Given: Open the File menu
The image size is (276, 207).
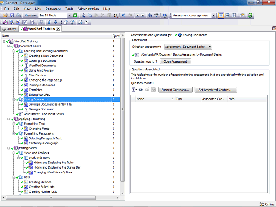Looking at the screenshot, I should pyautogui.click(x=7, y=9).
